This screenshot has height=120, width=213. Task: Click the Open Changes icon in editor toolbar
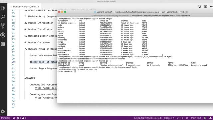coord(200,7)
